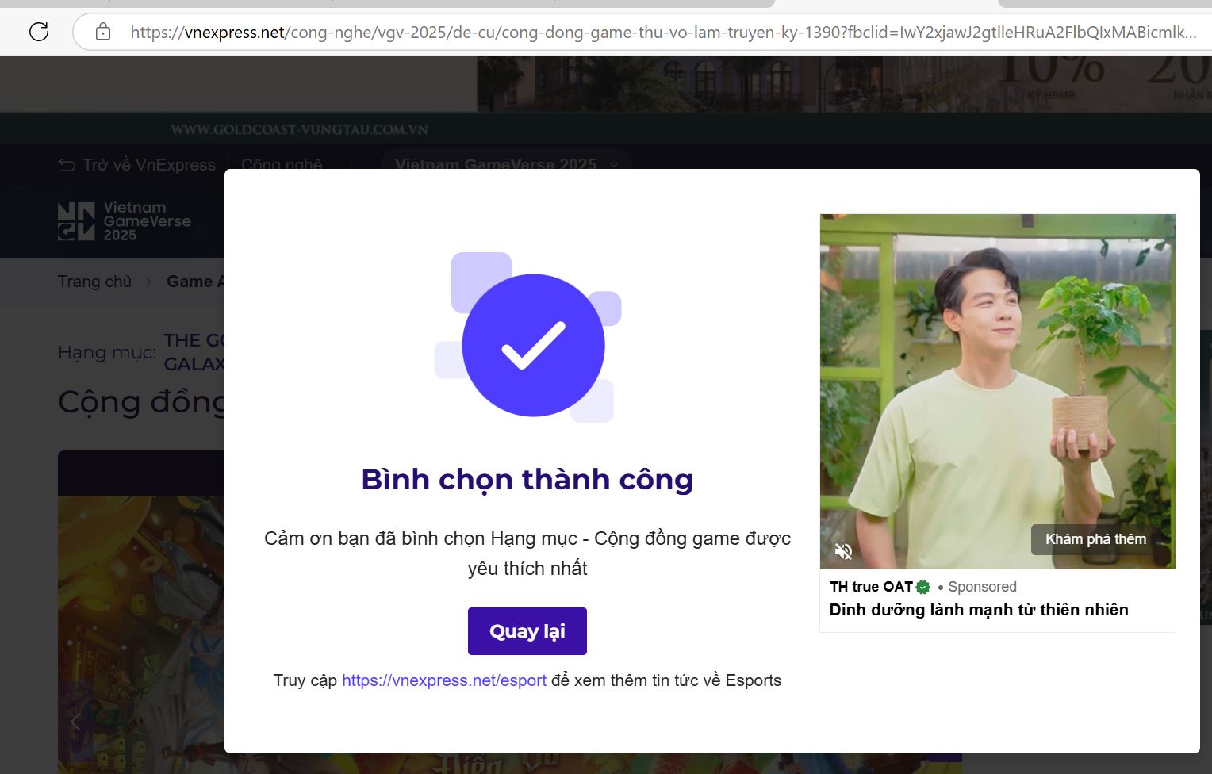Click the green verified badge next to TH true OAT

[923, 587]
